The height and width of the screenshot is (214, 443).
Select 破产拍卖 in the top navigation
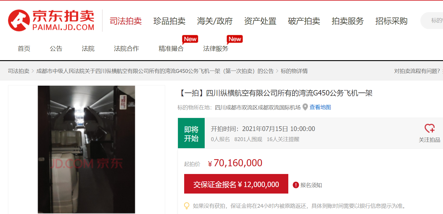(304, 21)
